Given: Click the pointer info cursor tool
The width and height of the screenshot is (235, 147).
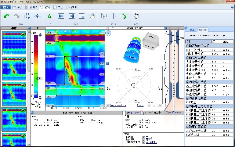Looking at the screenshot, I should point(104,16).
